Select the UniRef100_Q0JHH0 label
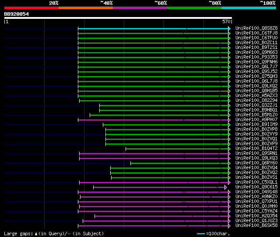 coord(256,206)
